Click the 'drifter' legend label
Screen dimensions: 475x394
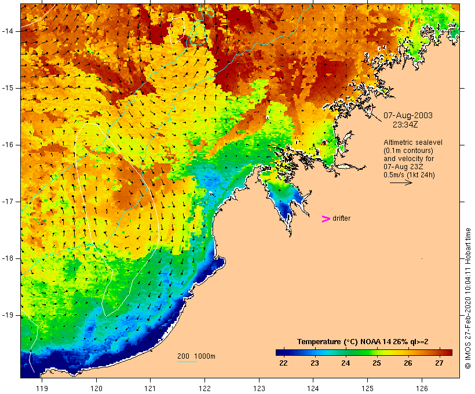tap(341, 218)
